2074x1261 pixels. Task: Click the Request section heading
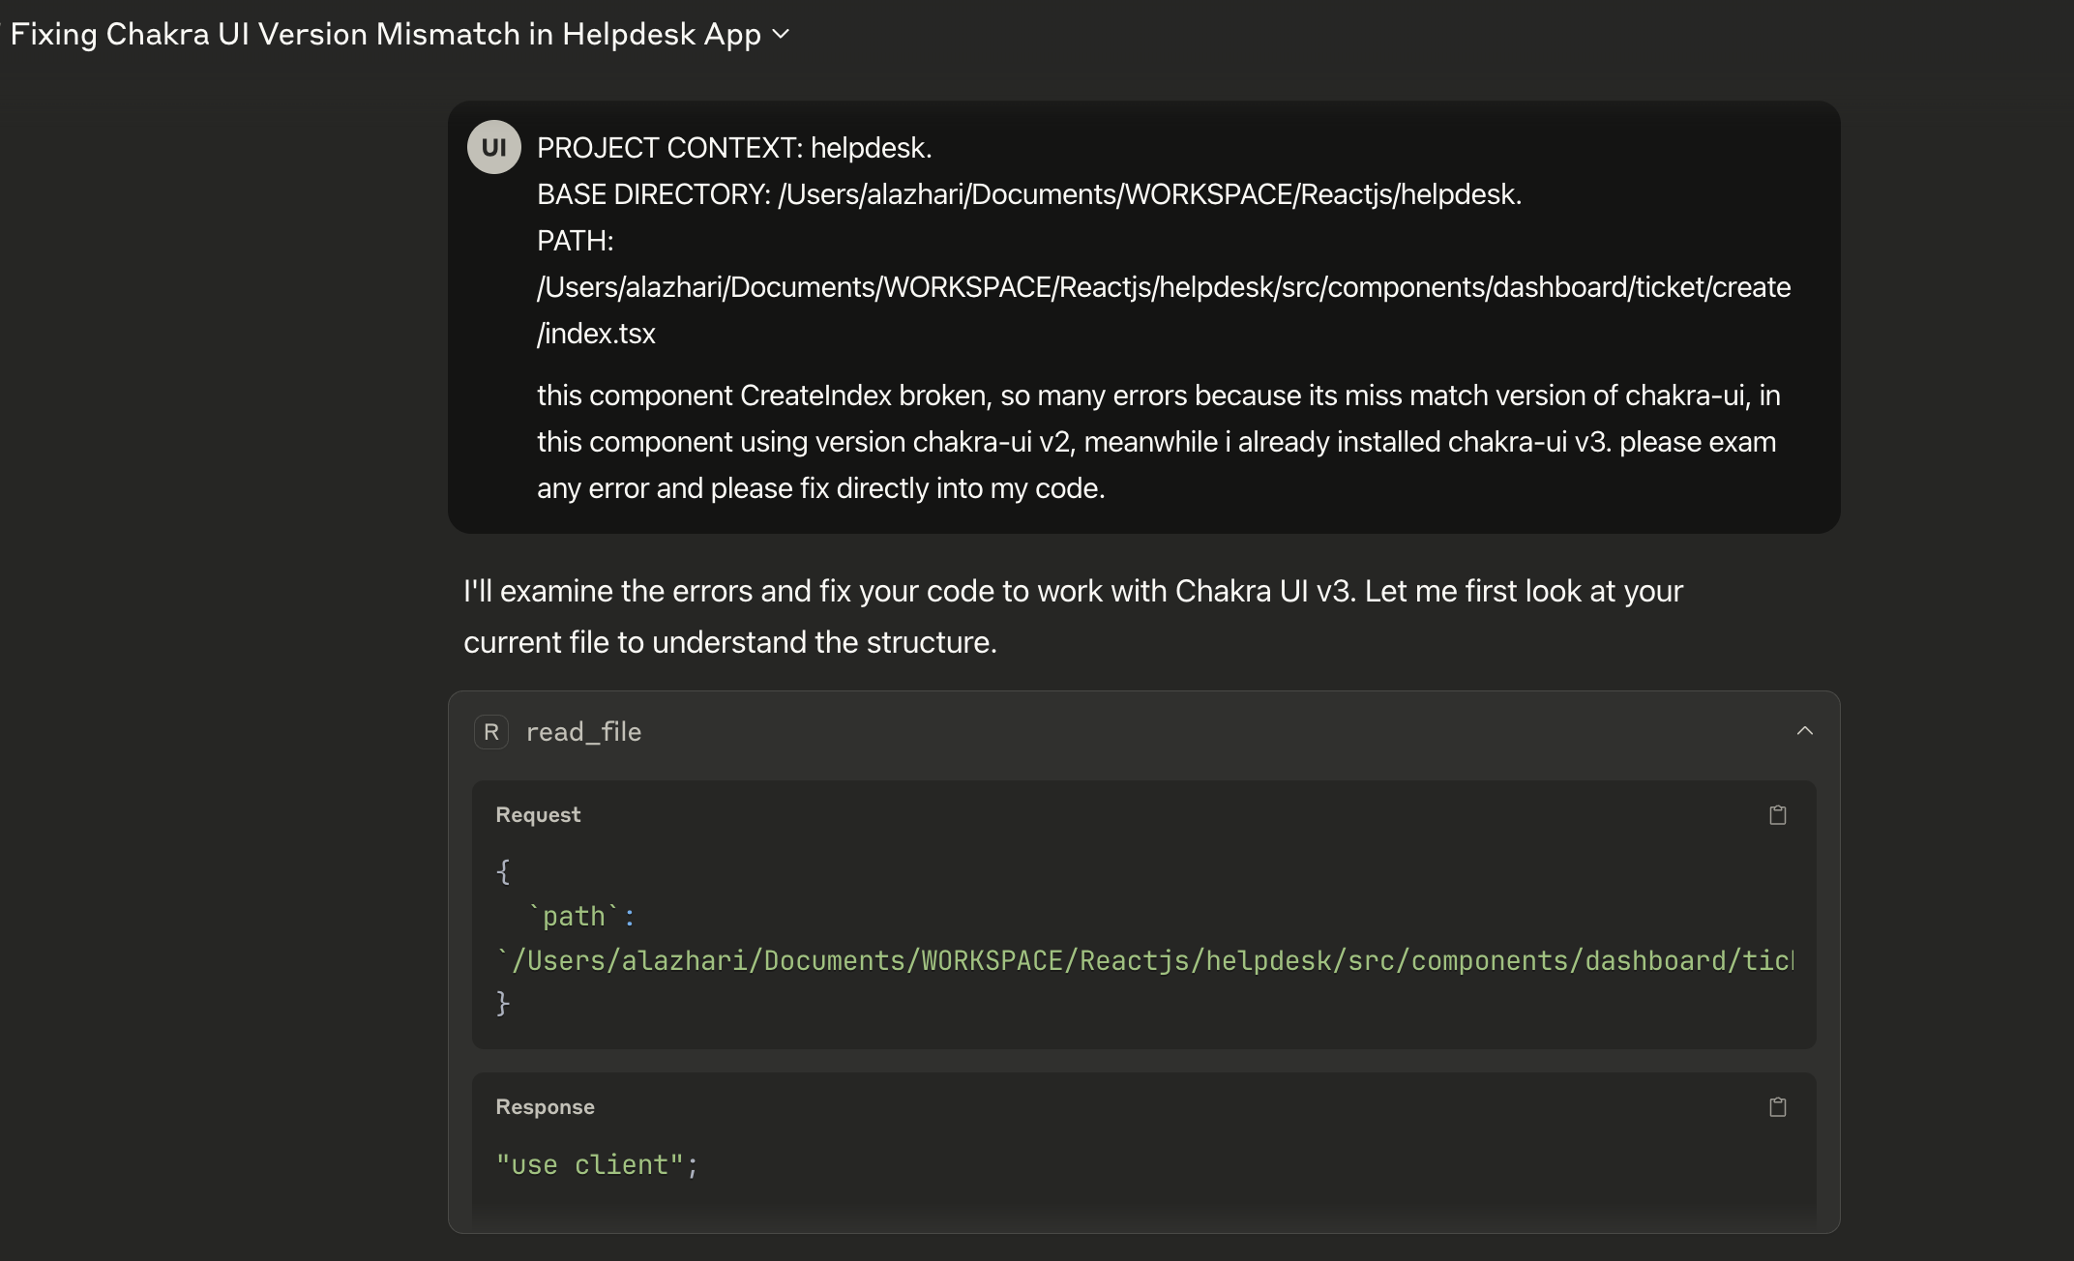pyautogui.click(x=538, y=814)
